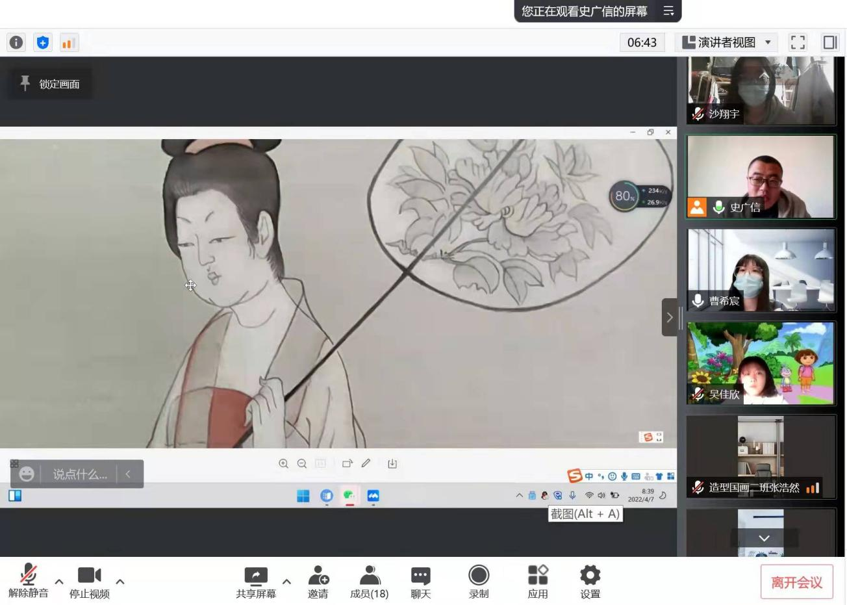Image resolution: width=847 pixels, height=605 pixels.
Task: Click the WeChat taskbar icon in shared screen
Action: pos(349,496)
